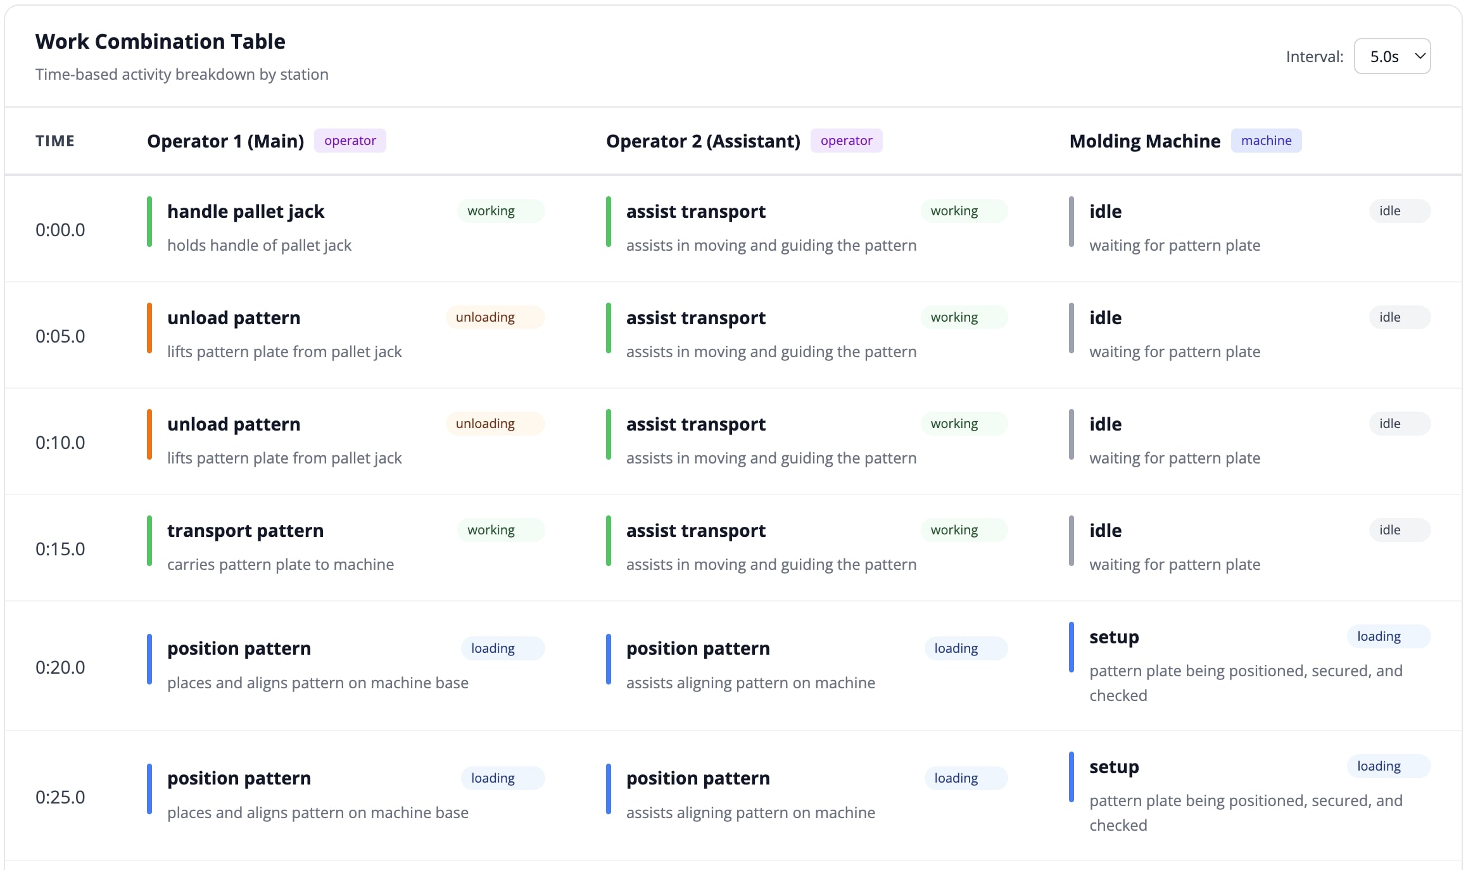This screenshot has height=870, width=1473.
Task: Click the Operator 1 (Main) column header
Action: [225, 141]
